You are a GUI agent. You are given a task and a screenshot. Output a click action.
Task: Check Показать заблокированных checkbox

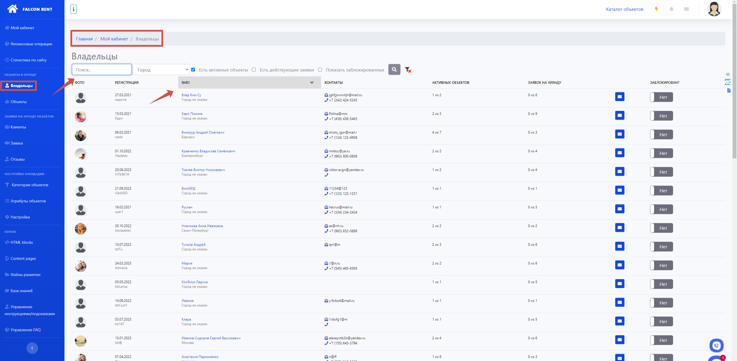coord(320,70)
